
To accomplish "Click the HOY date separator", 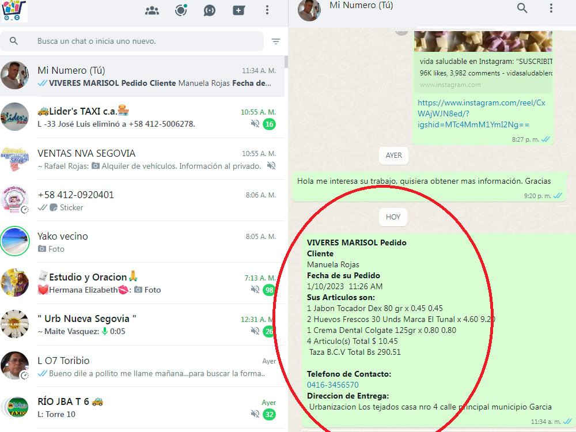I will [x=393, y=217].
